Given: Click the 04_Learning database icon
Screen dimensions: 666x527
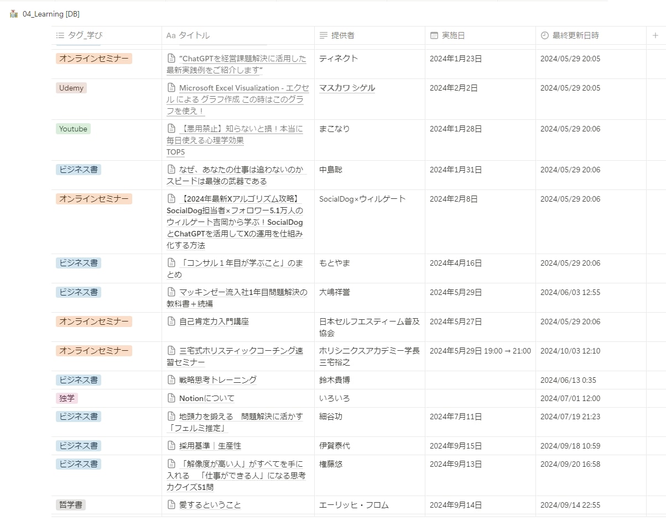Looking at the screenshot, I should (x=14, y=14).
